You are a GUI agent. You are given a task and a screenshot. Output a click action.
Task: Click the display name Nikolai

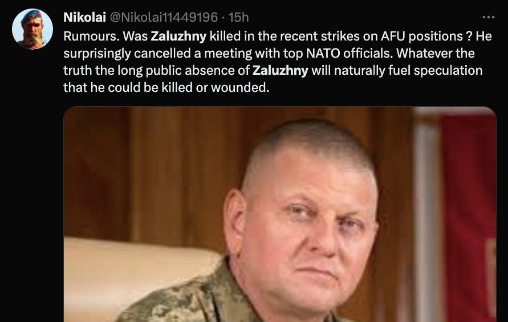pos(84,17)
